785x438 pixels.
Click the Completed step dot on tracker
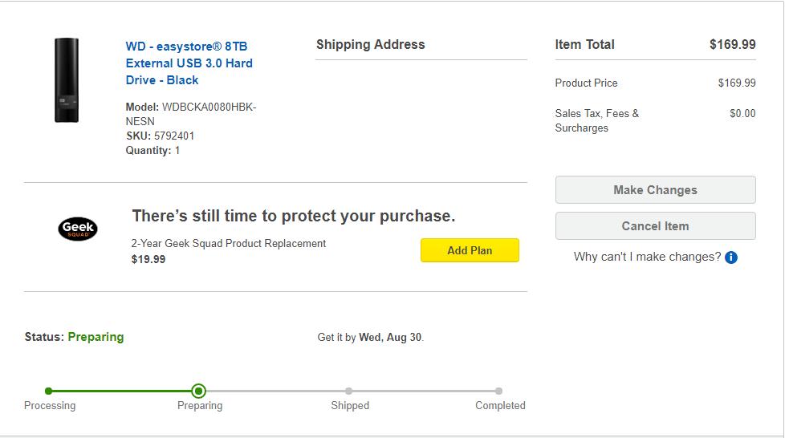tap(498, 391)
